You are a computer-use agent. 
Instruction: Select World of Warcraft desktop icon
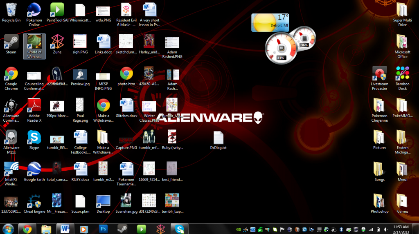[34, 46]
